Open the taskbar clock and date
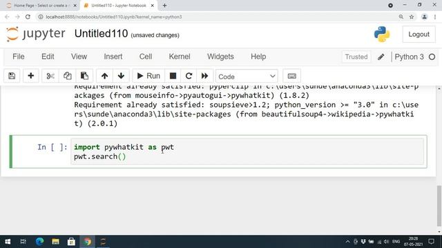442x248 pixels. [x=413, y=242]
